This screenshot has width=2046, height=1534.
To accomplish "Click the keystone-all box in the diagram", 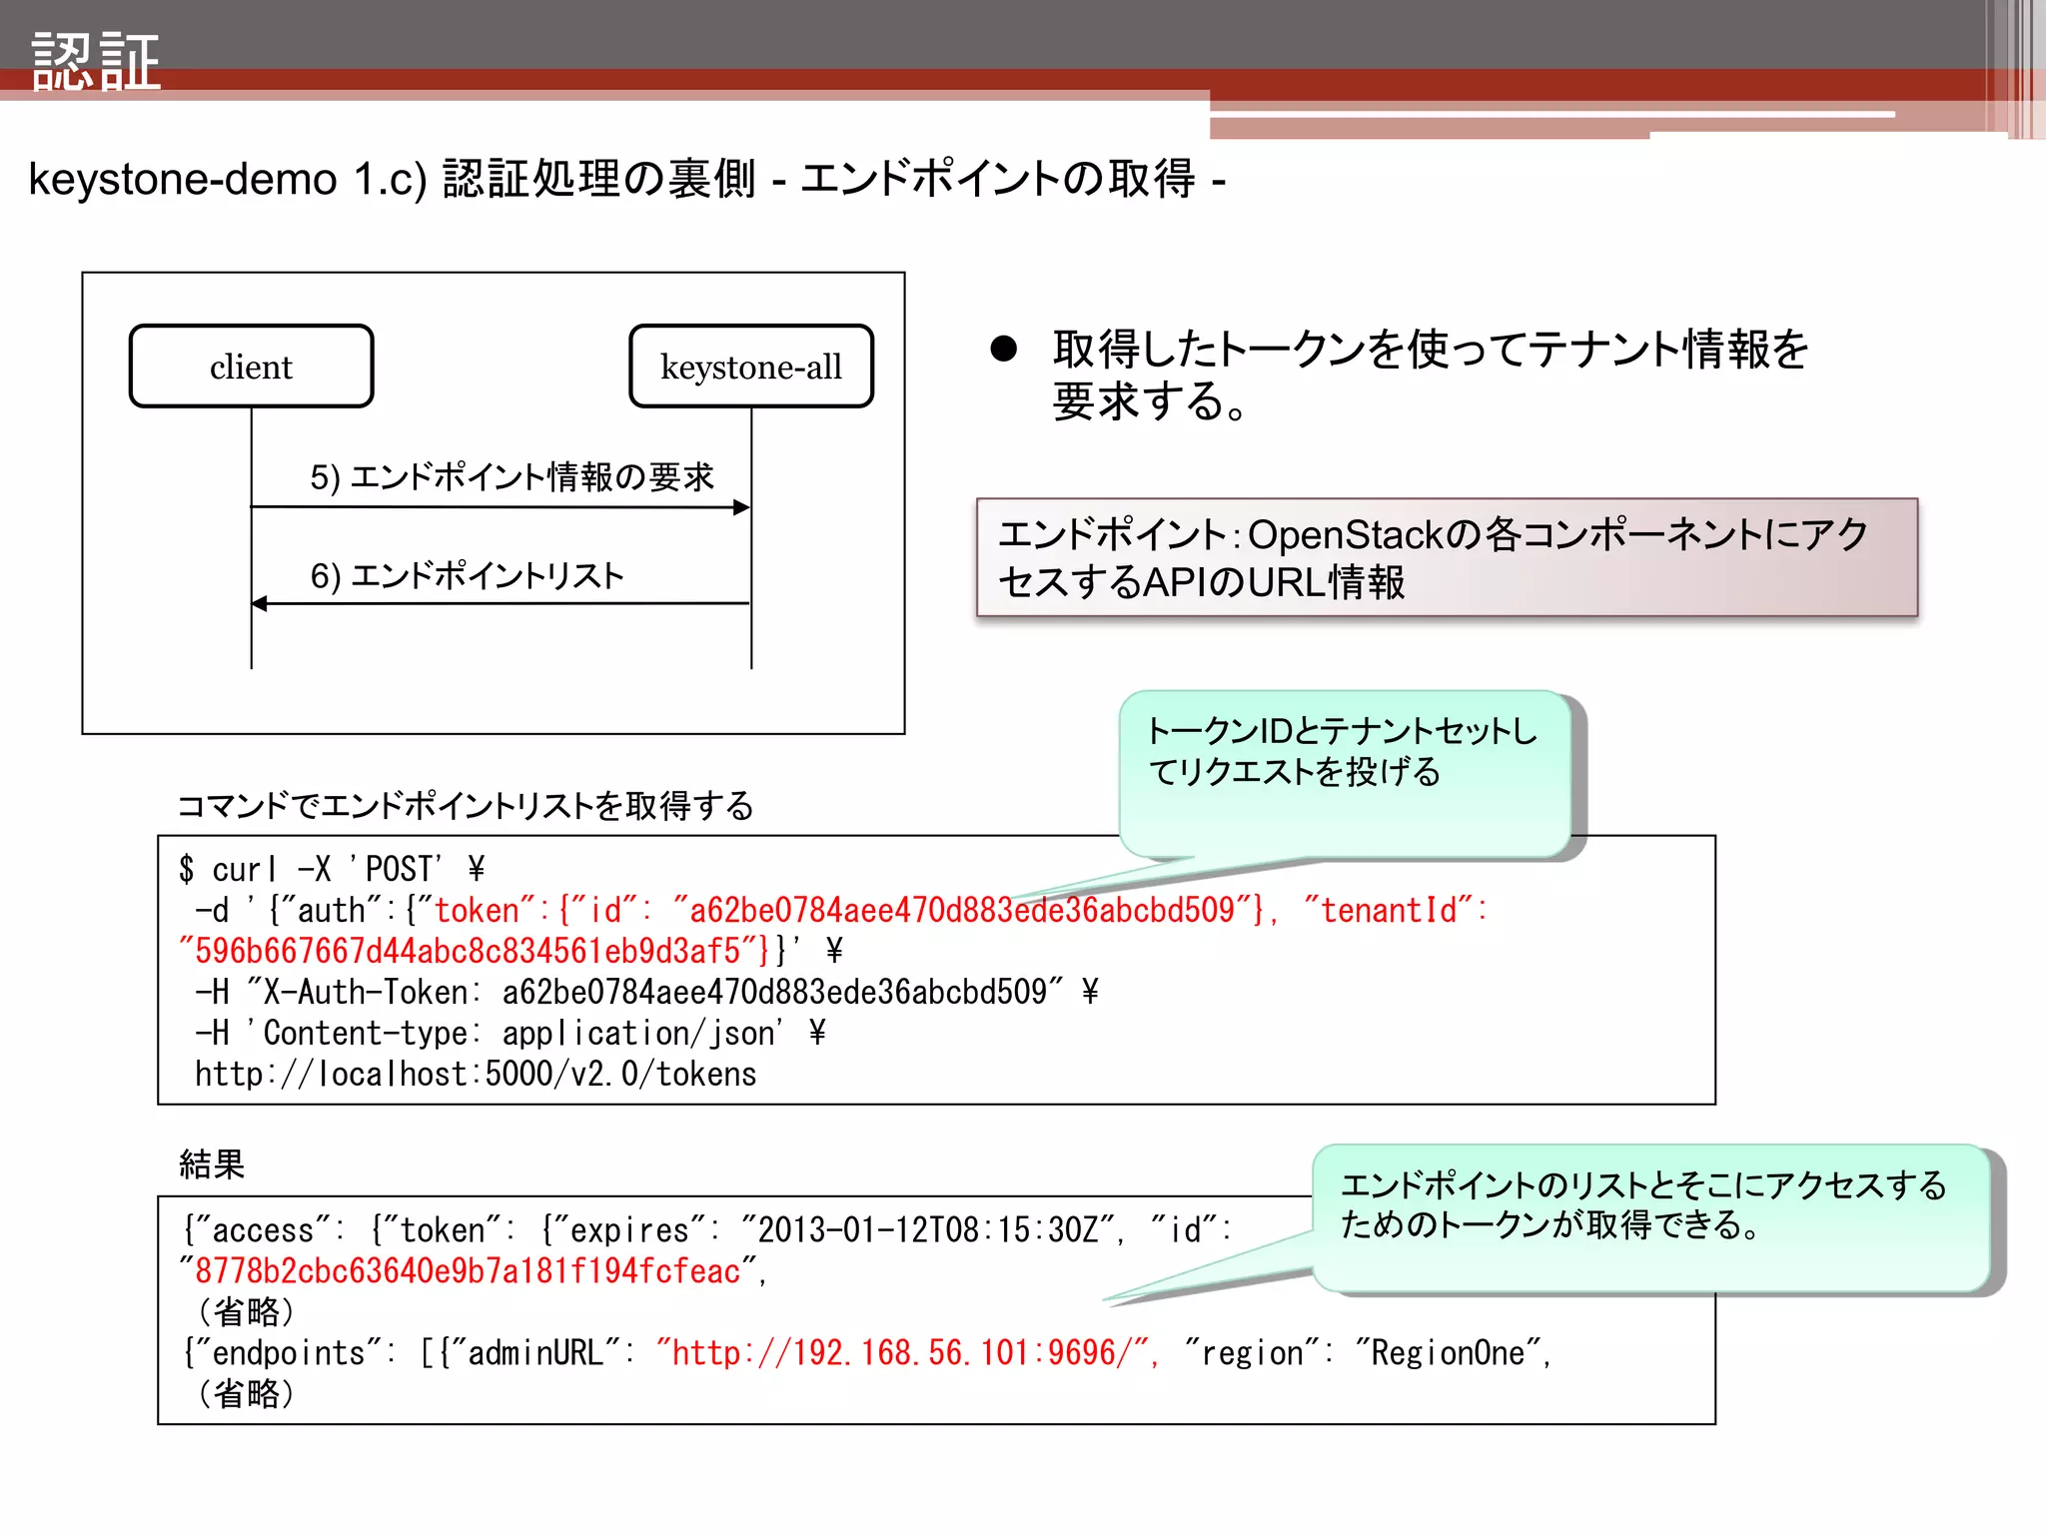I will tap(751, 367).
